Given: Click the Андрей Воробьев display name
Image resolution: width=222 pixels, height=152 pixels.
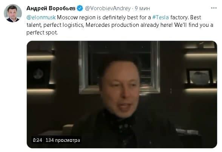Looking at the screenshot, I should click(x=51, y=8).
